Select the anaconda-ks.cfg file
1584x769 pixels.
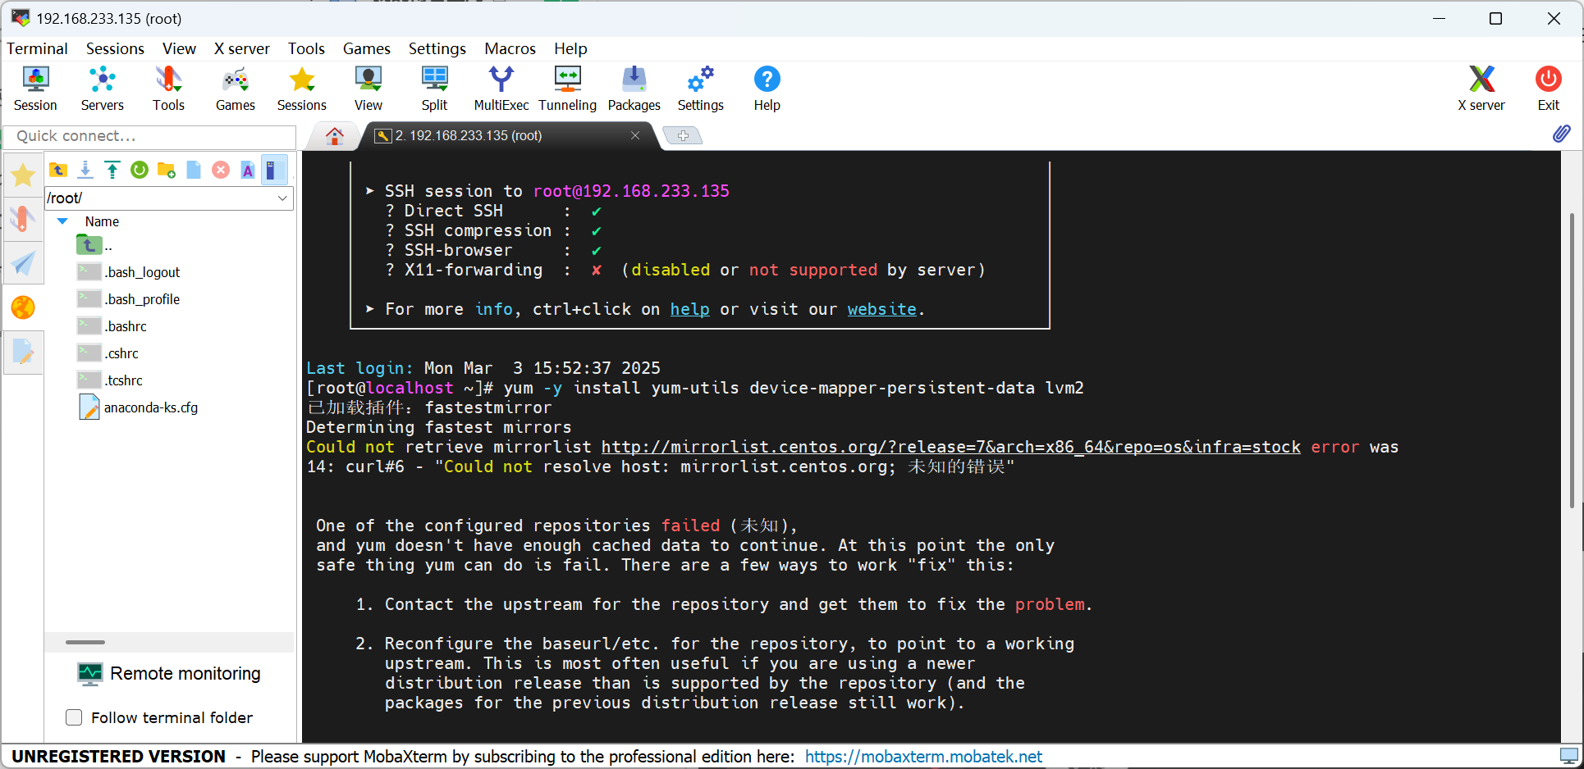tap(152, 407)
